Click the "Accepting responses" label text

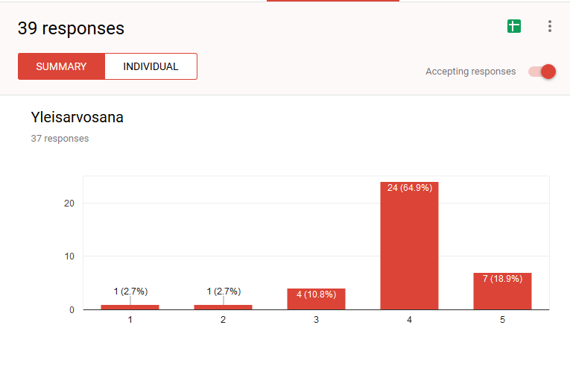pyautogui.click(x=470, y=72)
